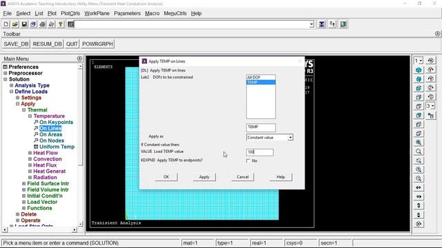Click the New Analysis toolbar icon
442x248 pixels.
(x=6, y=25)
